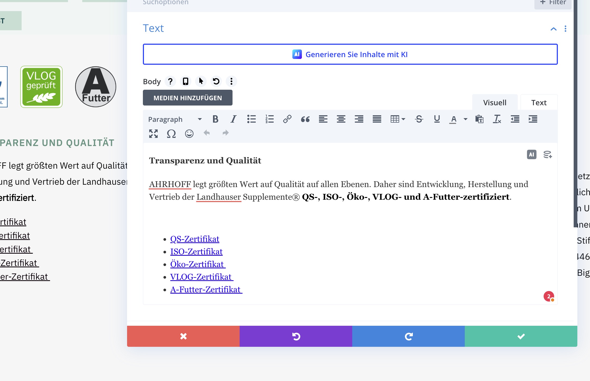Collapse the Text section chevron
The width and height of the screenshot is (590, 381).
pos(554,29)
